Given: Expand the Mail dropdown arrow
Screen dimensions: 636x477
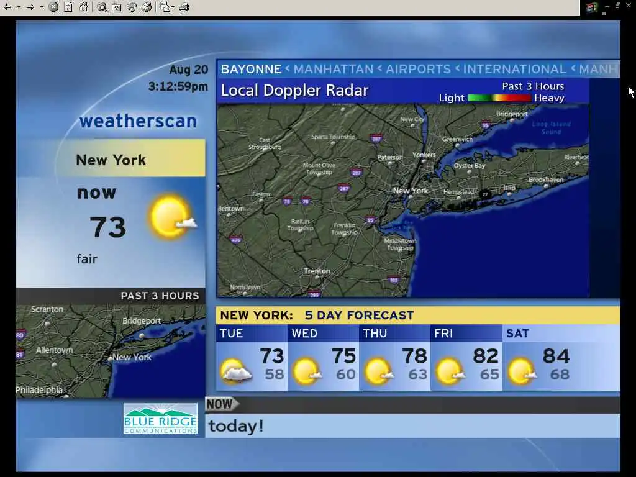Looking at the screenshot, I should point(173,7).
